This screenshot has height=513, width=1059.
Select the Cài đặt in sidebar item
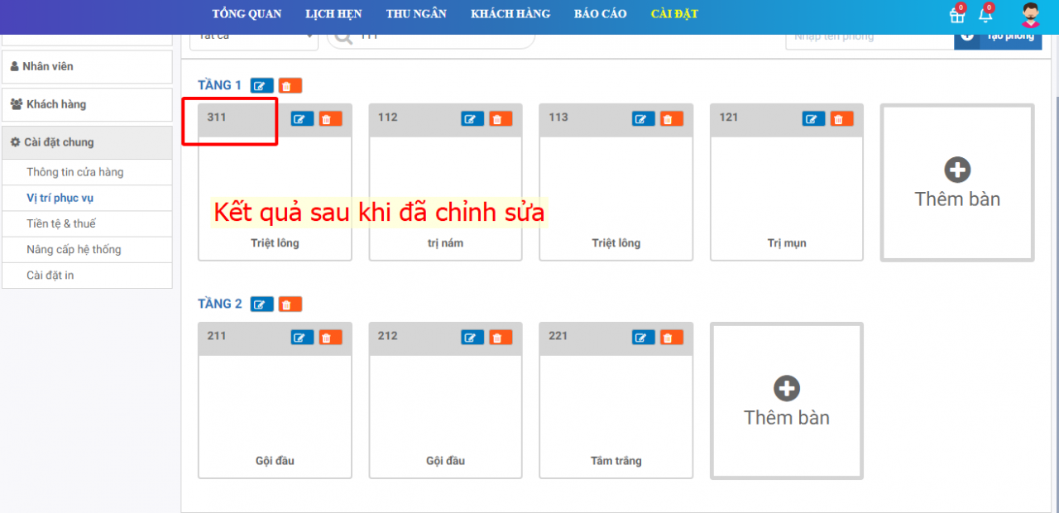click(50, 275)
